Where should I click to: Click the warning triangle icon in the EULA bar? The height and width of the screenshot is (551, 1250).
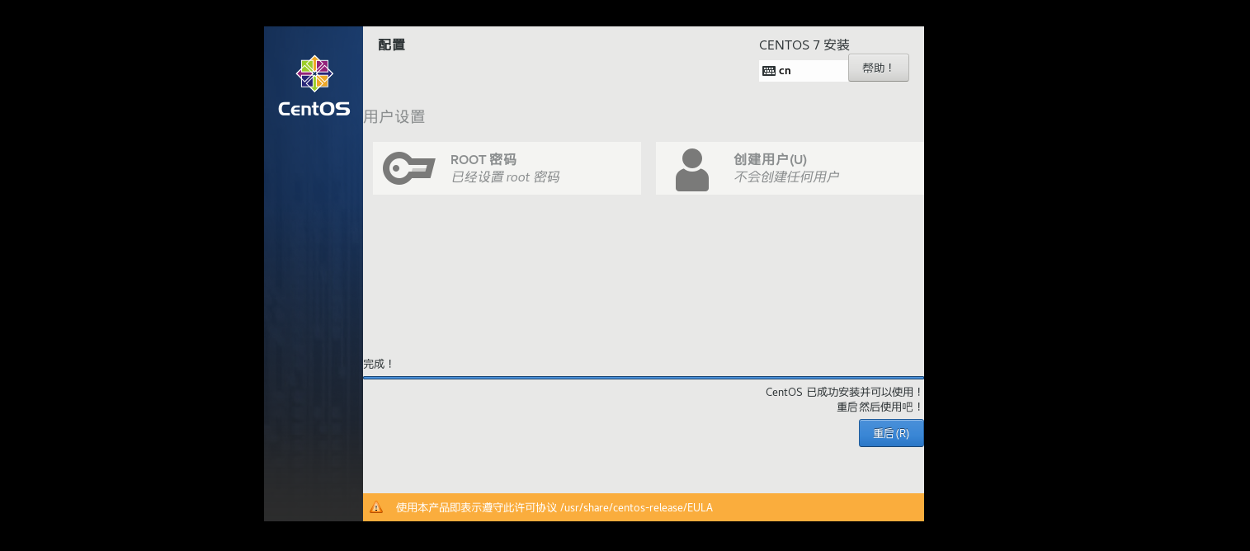(376, 507)
